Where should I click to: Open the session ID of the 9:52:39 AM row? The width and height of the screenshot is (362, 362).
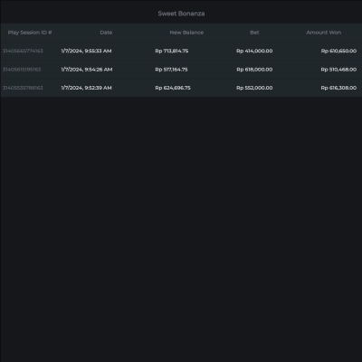click(x=23, y=88)
